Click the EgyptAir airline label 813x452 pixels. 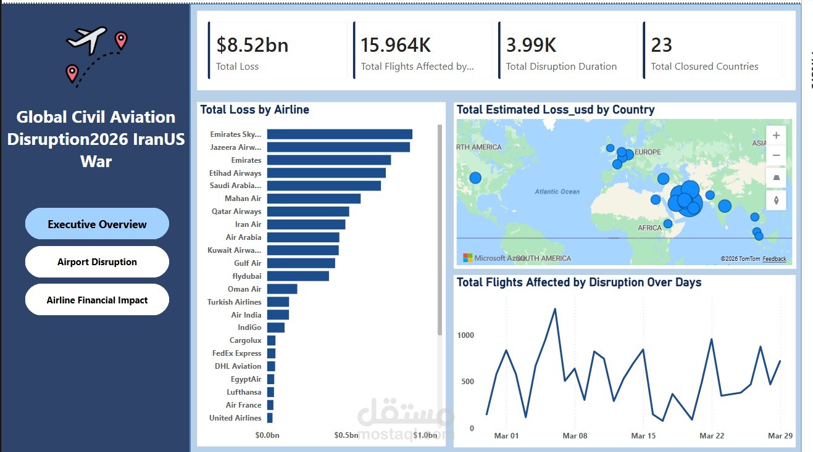point(246,379)
